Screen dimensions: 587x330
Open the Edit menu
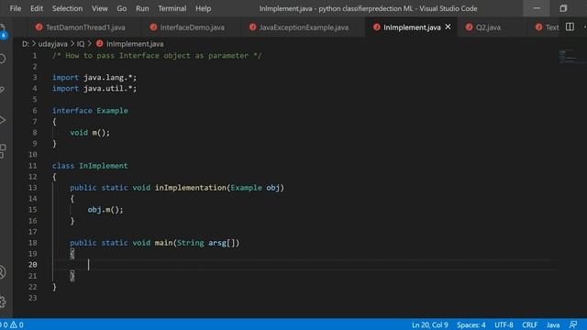pos(37,8)
